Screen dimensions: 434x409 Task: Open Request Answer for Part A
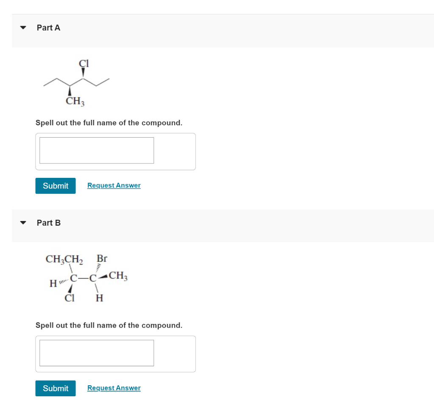(x=114, y=185)
